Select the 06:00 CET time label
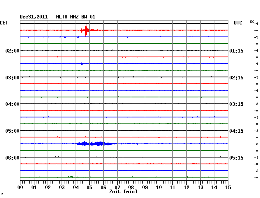The height and width of the screenshot is (198, 260). [x=12, y=158]
